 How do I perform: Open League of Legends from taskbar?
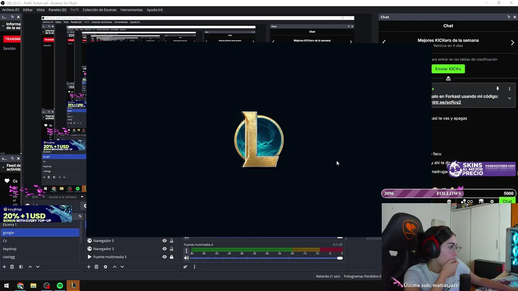pyautogui.click(x=73, y=286)
